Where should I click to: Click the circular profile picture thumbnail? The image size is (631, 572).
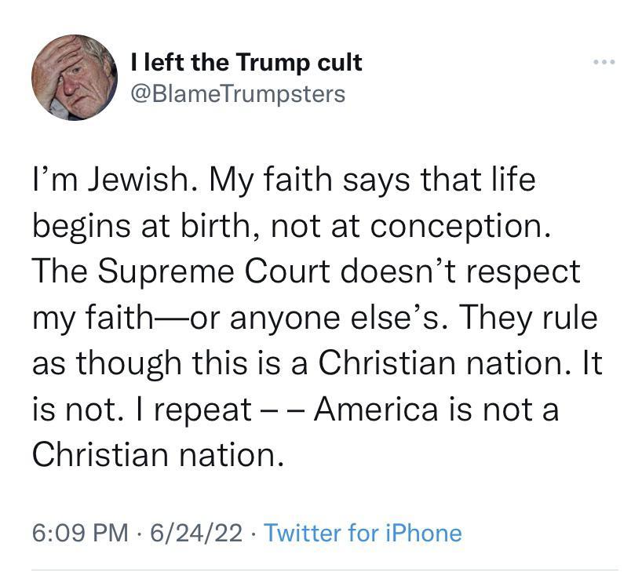click(x=75, y=77)
